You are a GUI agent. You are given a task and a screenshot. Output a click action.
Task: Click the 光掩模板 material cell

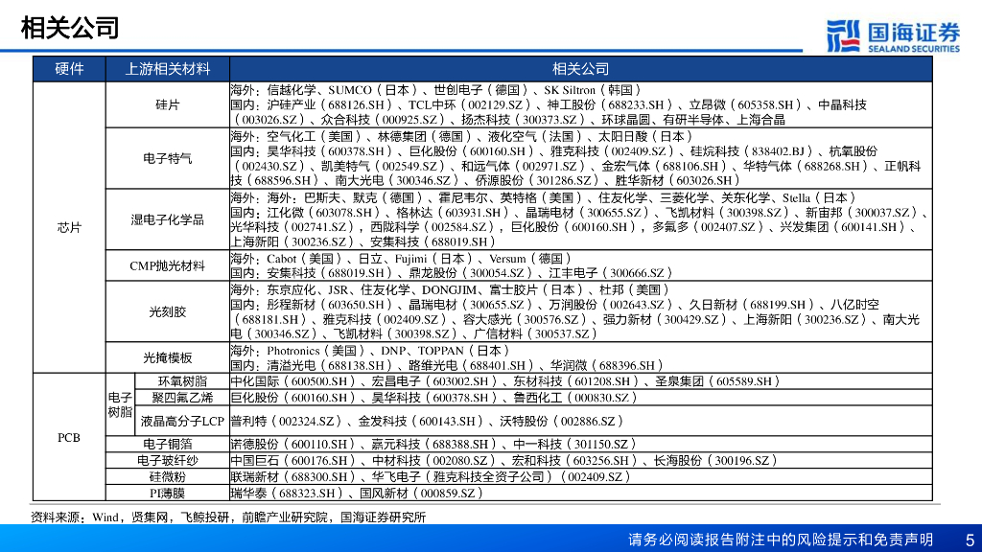[x=167, y=358]
